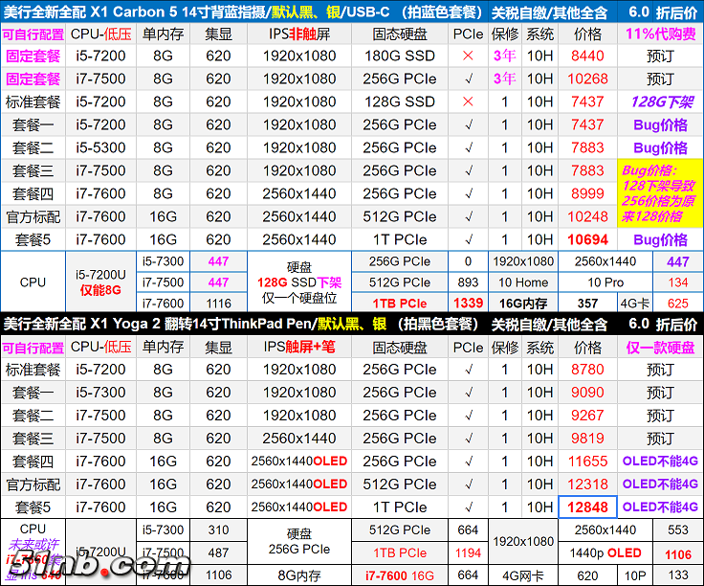The width and height of the screenshot is (704, 586).
Task: Click the red × in the 180G SSD row
Action: [468, 56]
